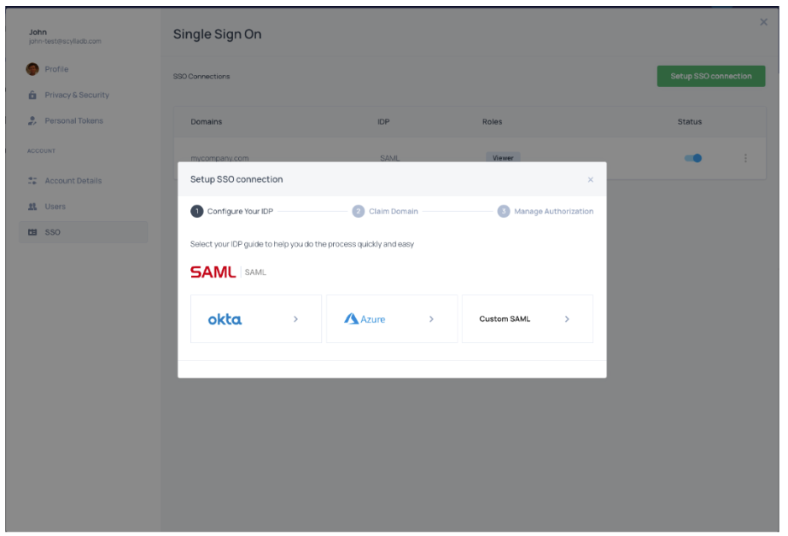Expand the Azure guide chevron

[x=431, y=319]
